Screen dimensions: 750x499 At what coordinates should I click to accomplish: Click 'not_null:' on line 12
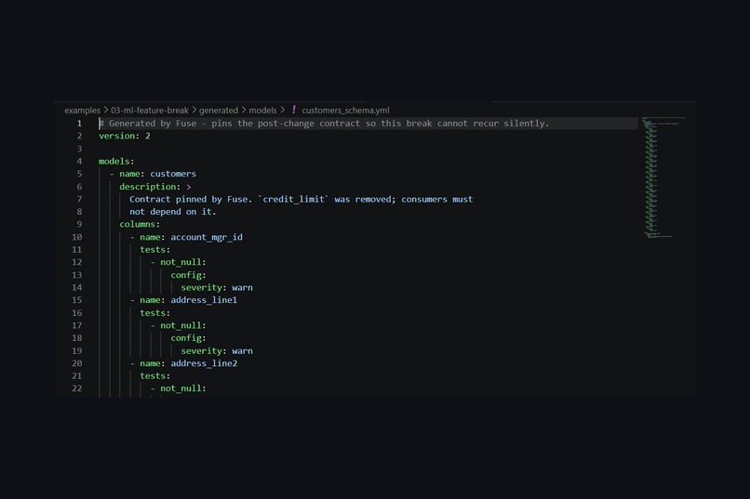(x=182, y=262)
